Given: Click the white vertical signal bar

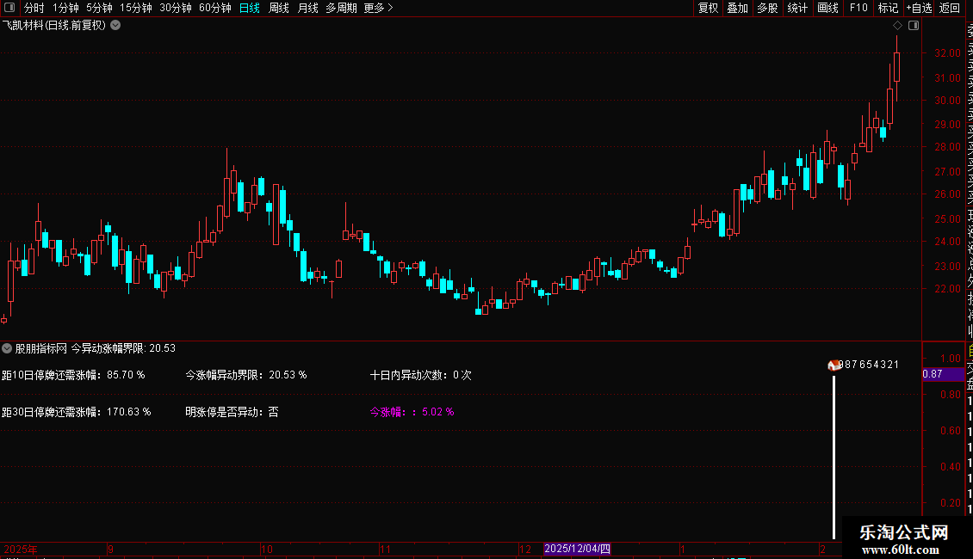Looking at the screenshot, I should [834, 457].
